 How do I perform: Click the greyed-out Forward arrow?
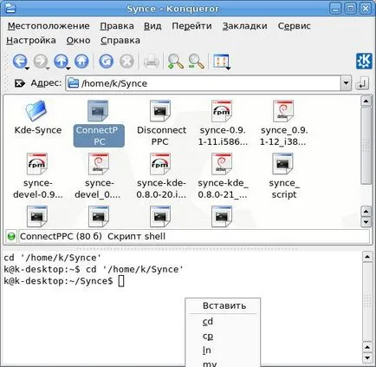pos(40,62)
